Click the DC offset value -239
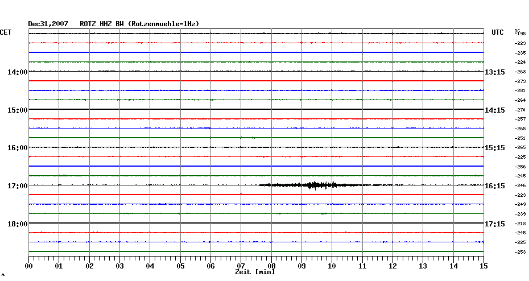This screenshot has height=281, width=529. click(520, 214)
